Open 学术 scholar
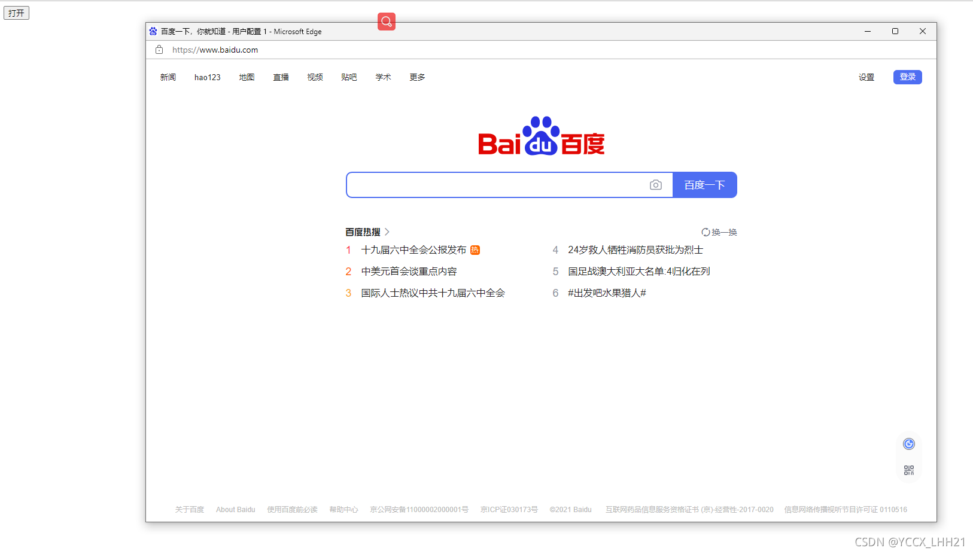Image resolution: width=973 pixels, height=554 pixels. [383, 77]
